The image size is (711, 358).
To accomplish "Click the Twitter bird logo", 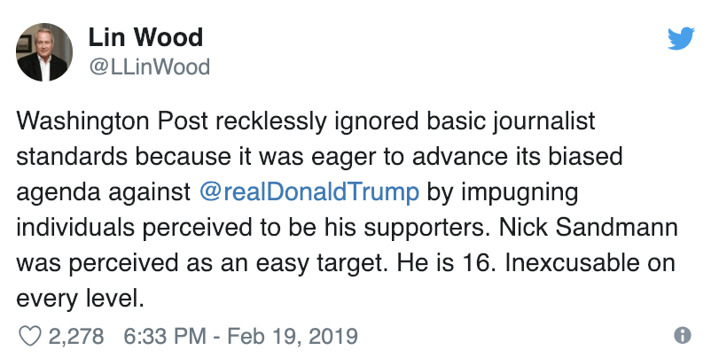I will [681, 38].
